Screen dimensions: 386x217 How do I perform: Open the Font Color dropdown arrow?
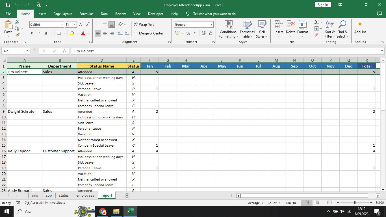(87, 33)
